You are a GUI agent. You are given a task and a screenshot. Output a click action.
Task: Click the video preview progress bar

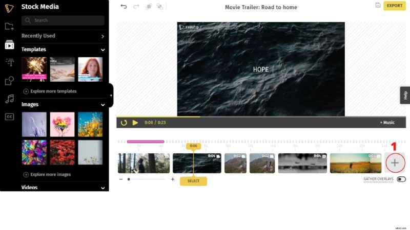pos(261,117)
